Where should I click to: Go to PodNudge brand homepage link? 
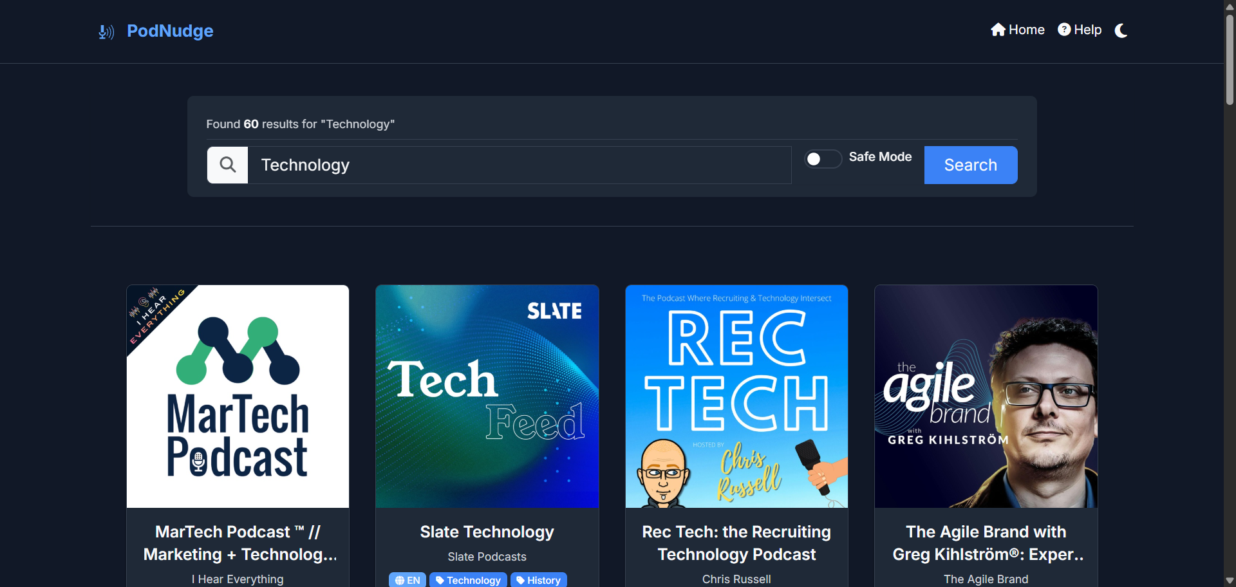[170, 31]
